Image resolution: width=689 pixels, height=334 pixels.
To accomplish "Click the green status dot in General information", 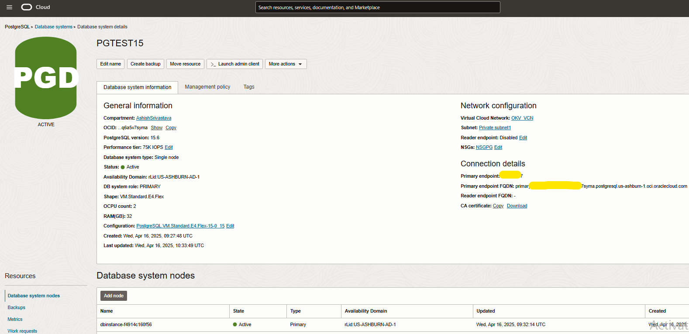I will [x=123, y=167].
